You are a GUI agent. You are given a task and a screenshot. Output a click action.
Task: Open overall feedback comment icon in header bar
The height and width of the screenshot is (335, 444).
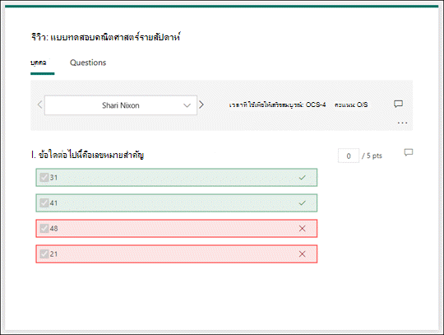398,104
